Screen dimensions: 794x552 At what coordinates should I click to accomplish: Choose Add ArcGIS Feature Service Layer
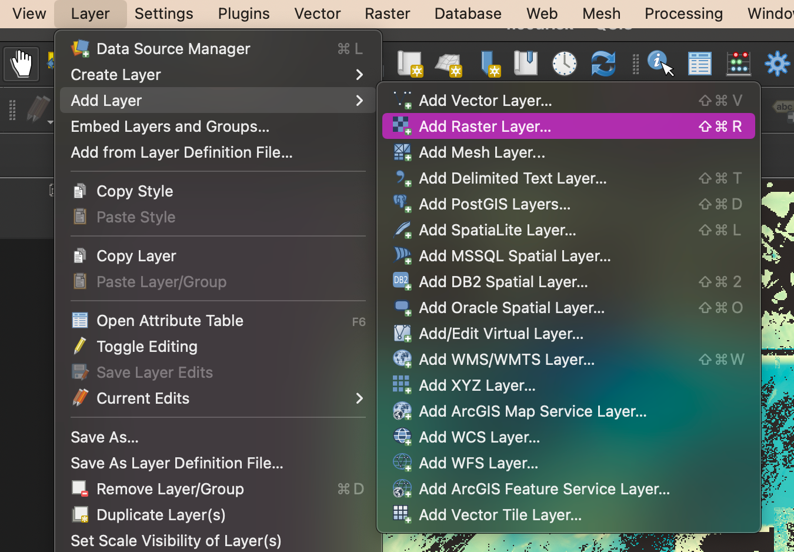(568, 489)
